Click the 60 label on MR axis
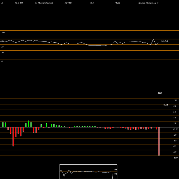The image size is (179, 179). click(x=175, y=112)
